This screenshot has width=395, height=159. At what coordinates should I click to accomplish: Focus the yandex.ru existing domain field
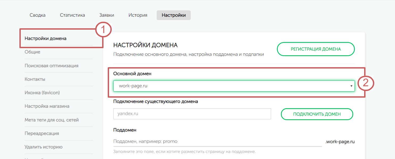(x=192, y=114)
